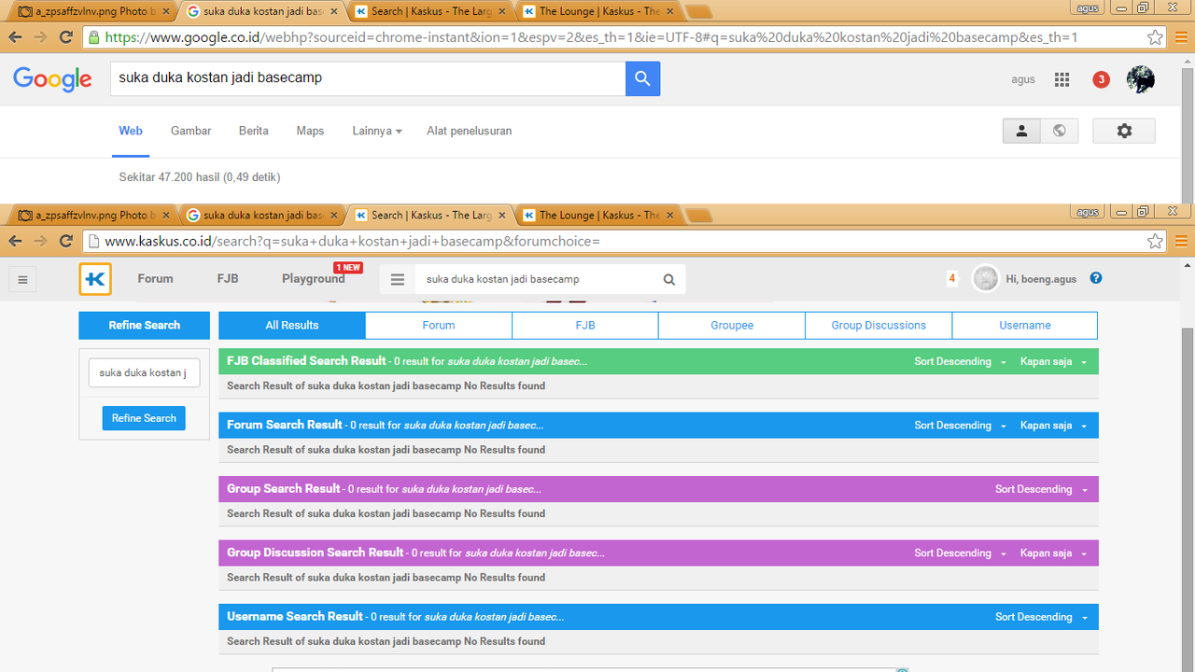Click the Google window address bar
The height and width of the screenshot is (672, 1195).
tap(616, 37)
